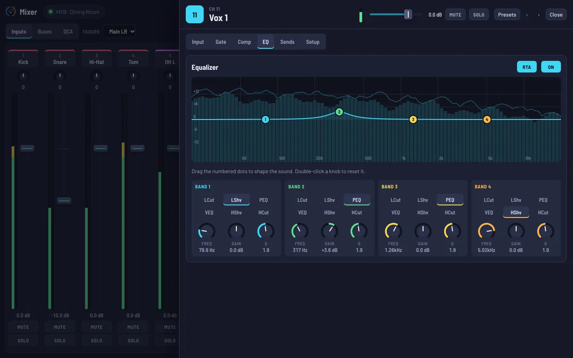
Task: Open the Sends tab
Action: (287, 42)
